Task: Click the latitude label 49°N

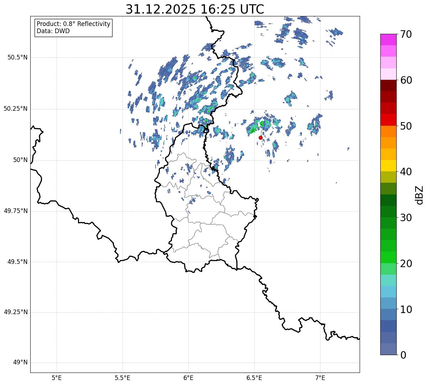Action: click(20, 363)
